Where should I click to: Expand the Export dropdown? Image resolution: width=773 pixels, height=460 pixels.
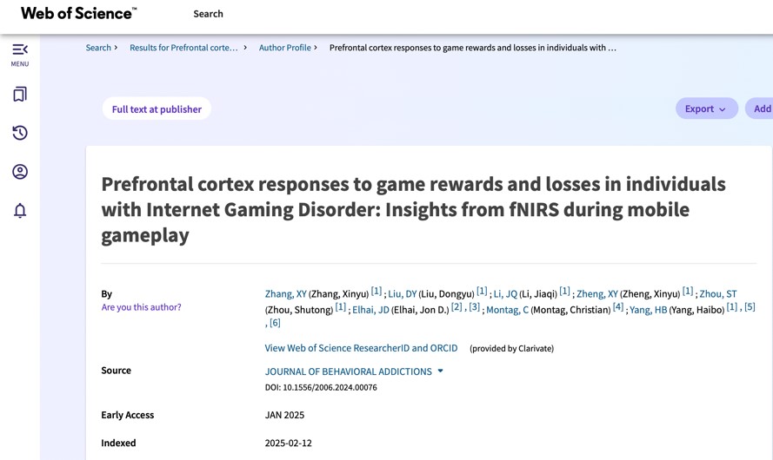(706, 108)
